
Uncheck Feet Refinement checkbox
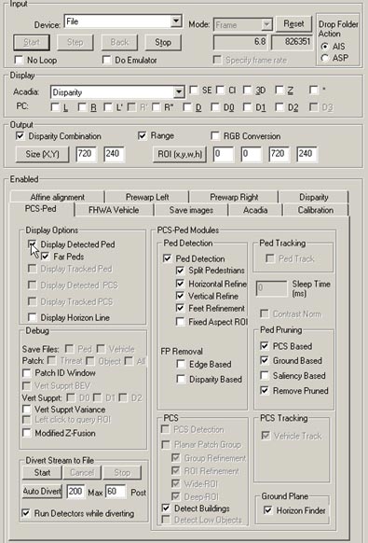180,308
